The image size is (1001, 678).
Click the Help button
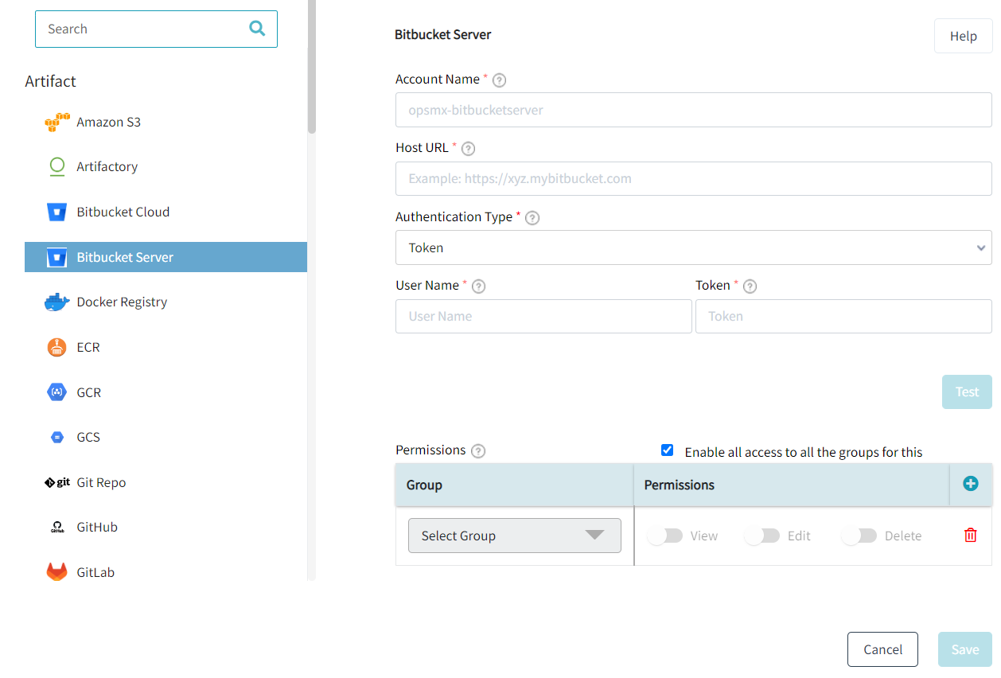click(963, 36)
